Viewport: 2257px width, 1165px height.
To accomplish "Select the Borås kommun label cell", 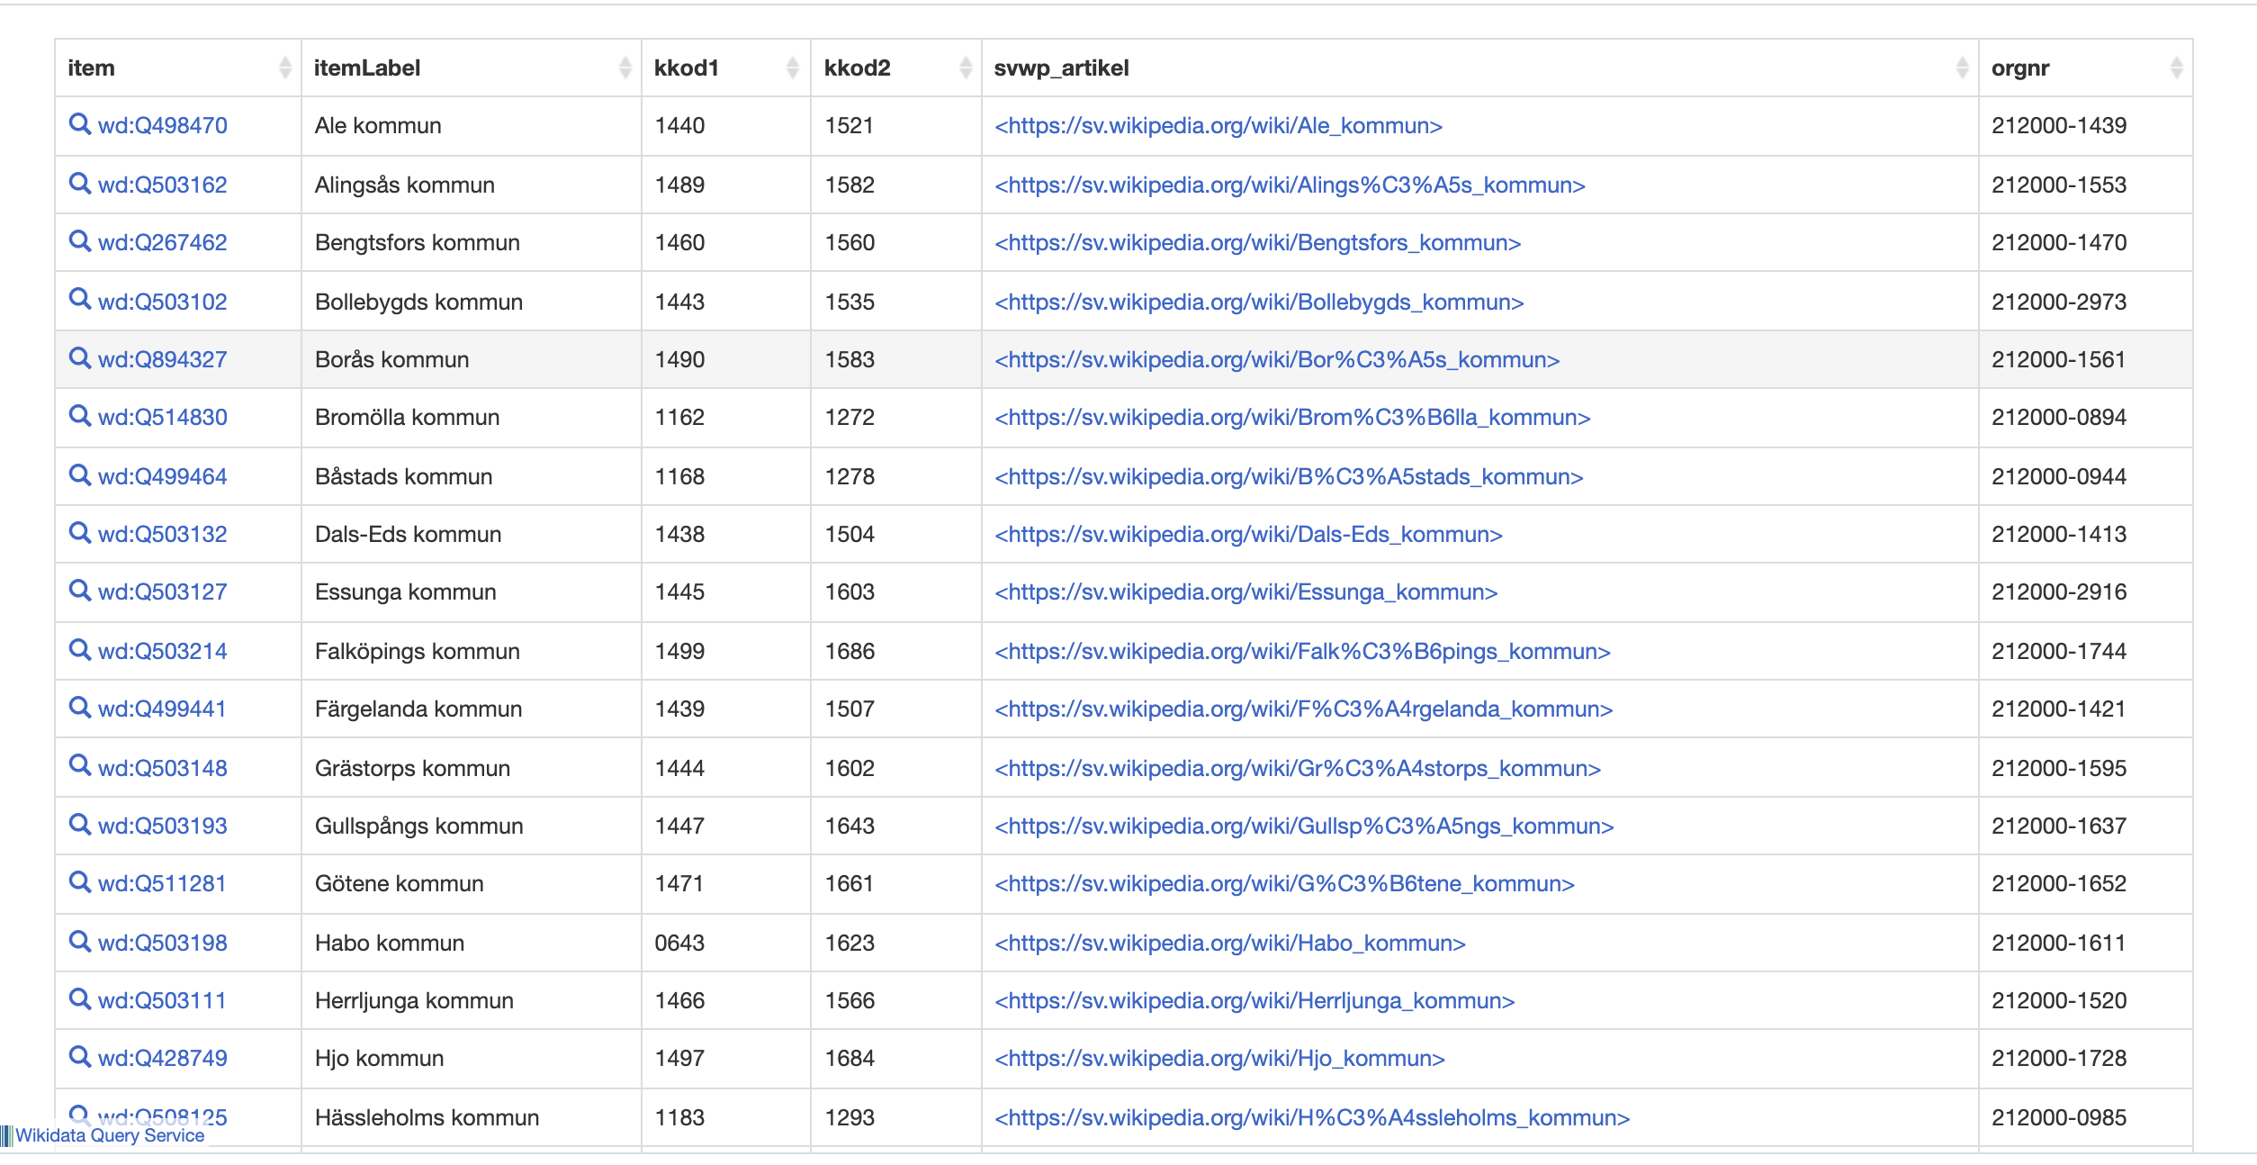I will click(391, 360).
